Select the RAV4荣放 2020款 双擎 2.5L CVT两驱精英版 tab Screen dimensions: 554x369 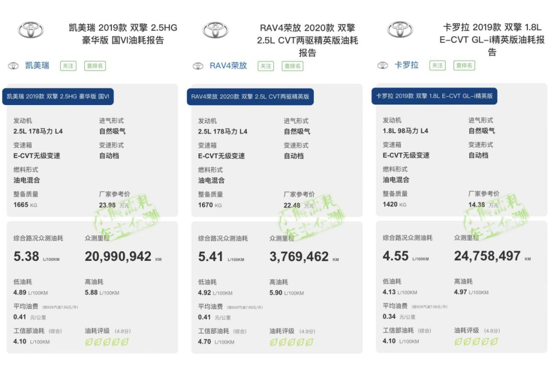pos(250,97)
